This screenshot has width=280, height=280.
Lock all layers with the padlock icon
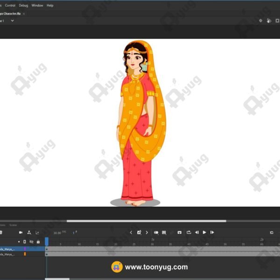[38, 242]
